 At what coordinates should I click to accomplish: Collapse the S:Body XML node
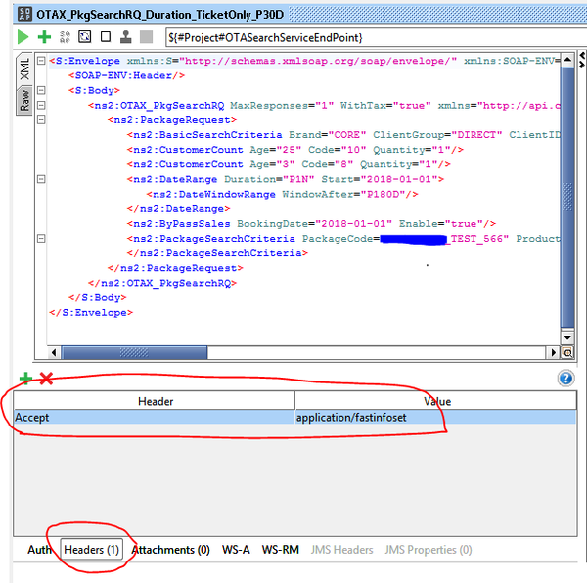(x=41, y=89)
